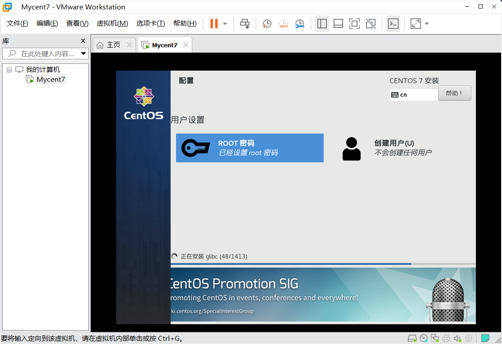Open the console view toolbar icon
Viewport: 502px width, 344px height.
pyautogui.click(x=393, y=24)
